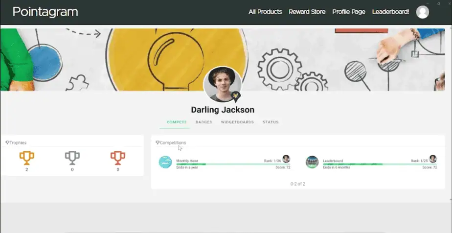
Task: Switch to the Status tab
Action: 271,122
